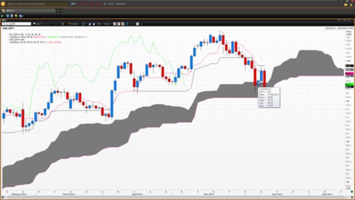Open the folder icon in chart toolbar
This screenshot has width=355, height=200.
62,24
